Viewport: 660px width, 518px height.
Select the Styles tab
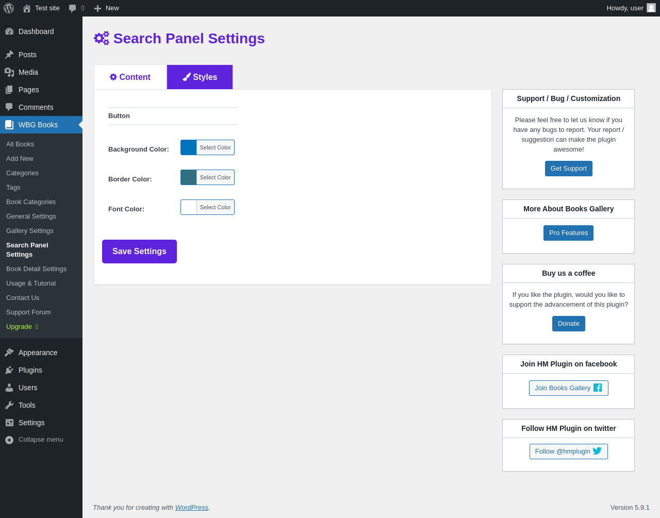[200, 77]
